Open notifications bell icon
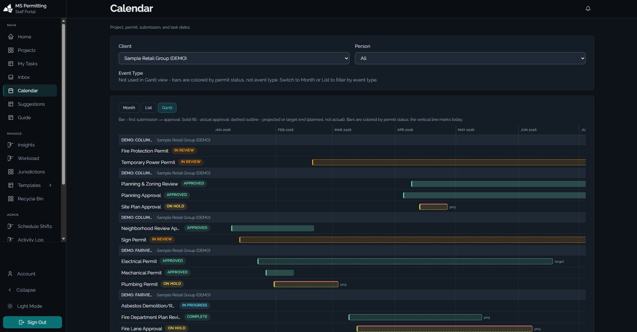Screen dimensions: 637x332 click(x=588, y=8)
